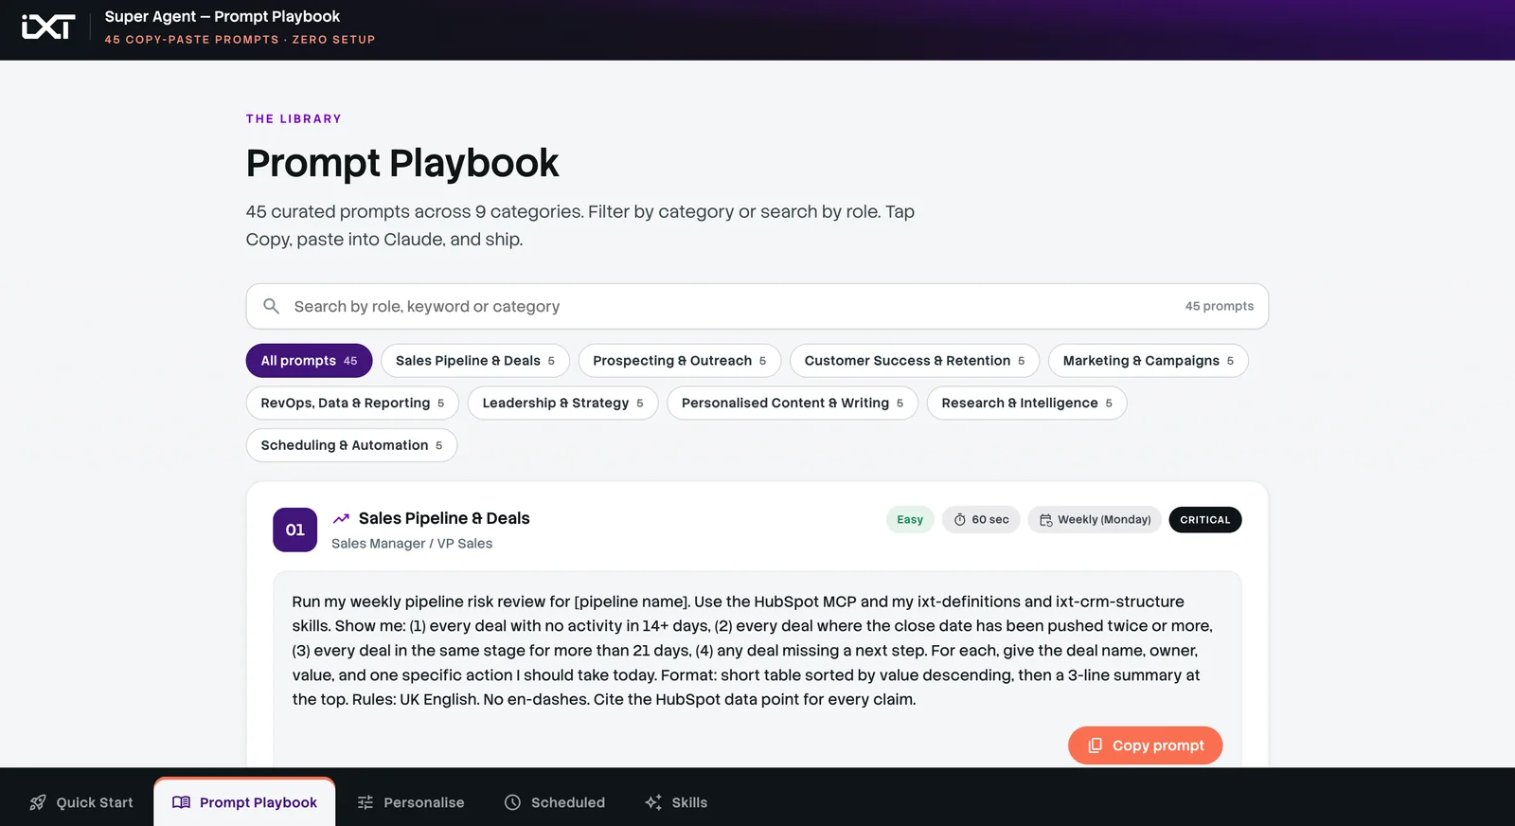Click the Copy prompt button
1515x826 pixels.
[1145, 745]
